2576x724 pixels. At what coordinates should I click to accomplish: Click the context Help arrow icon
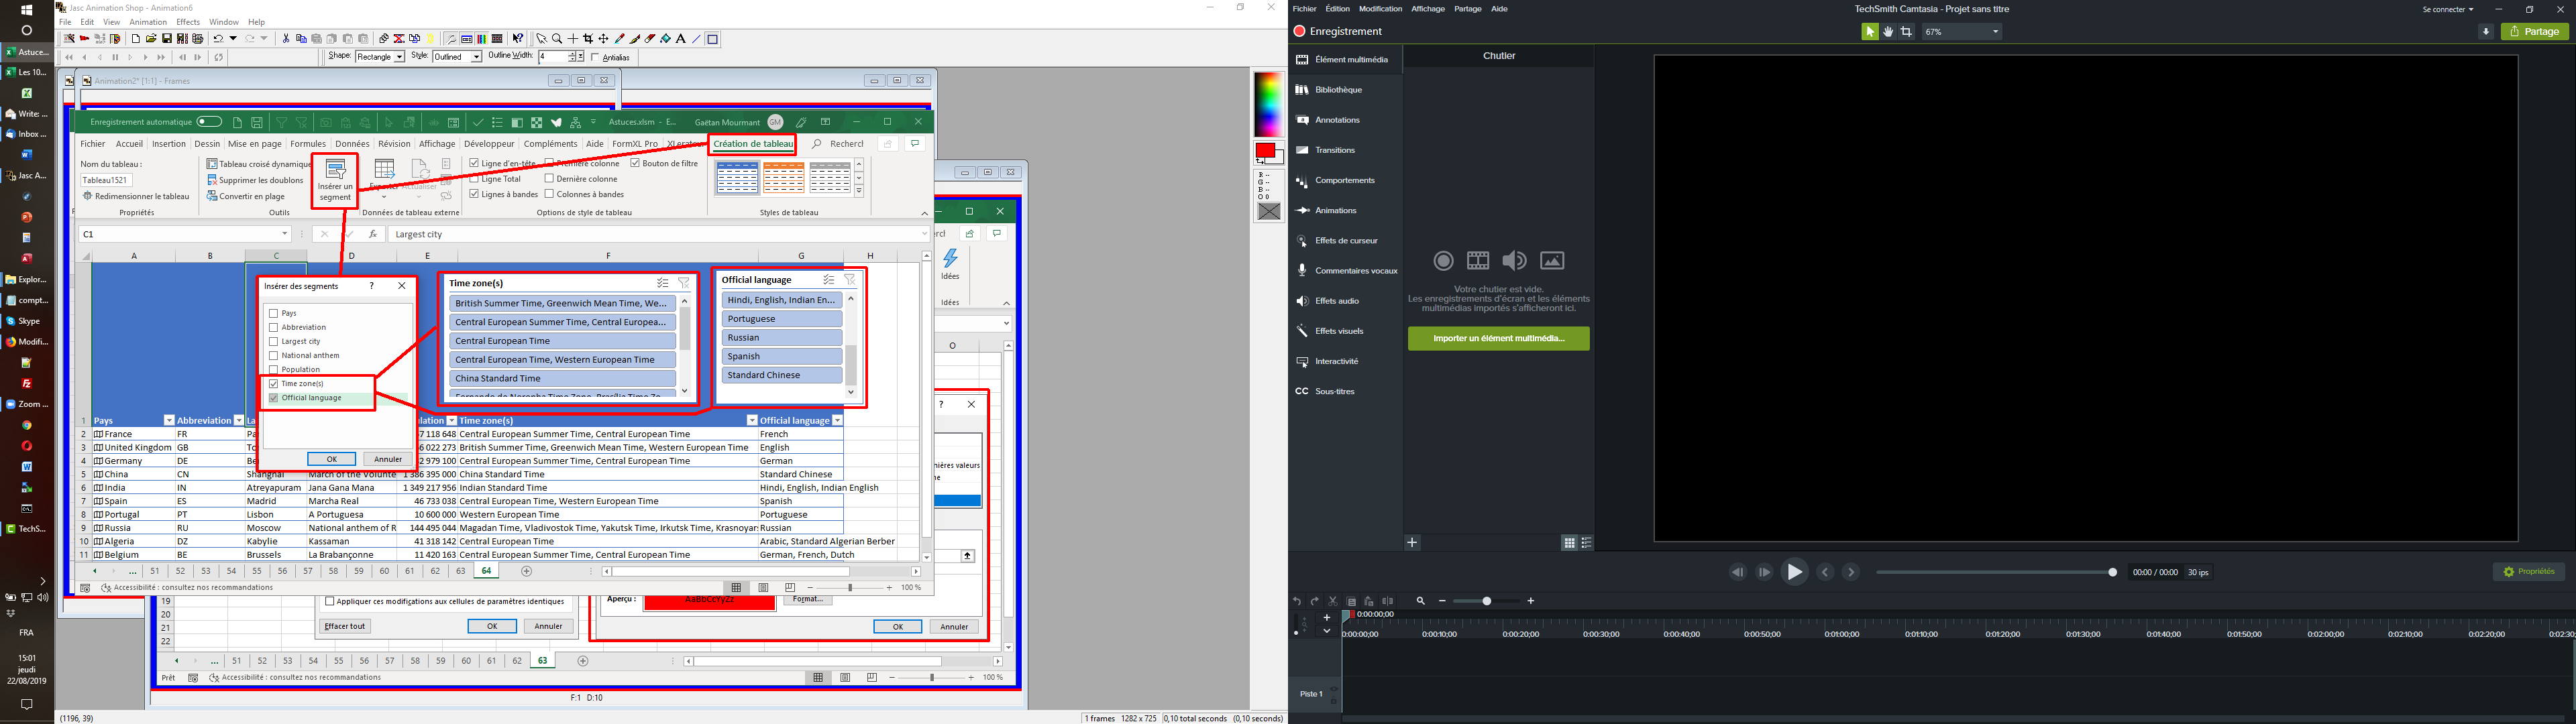click(518, 39)
